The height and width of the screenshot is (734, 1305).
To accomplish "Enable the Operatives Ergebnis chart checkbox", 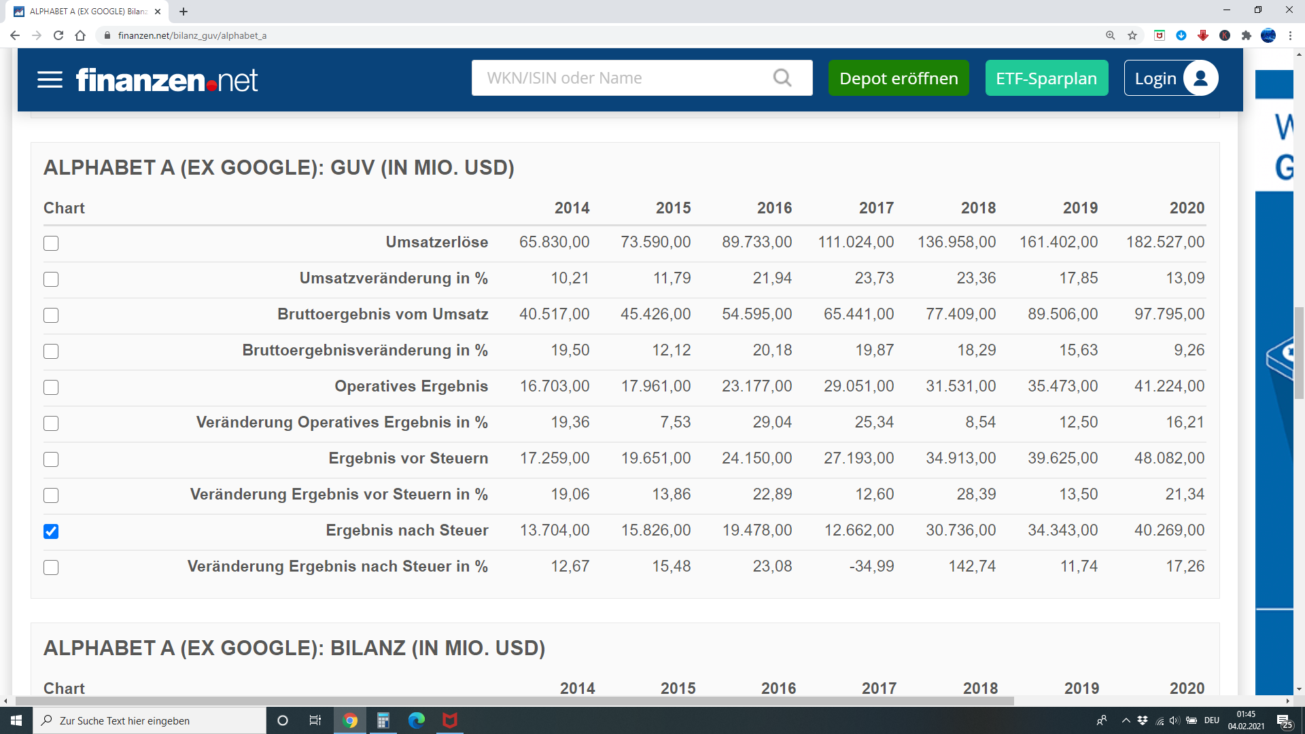I will coord(51,387).
